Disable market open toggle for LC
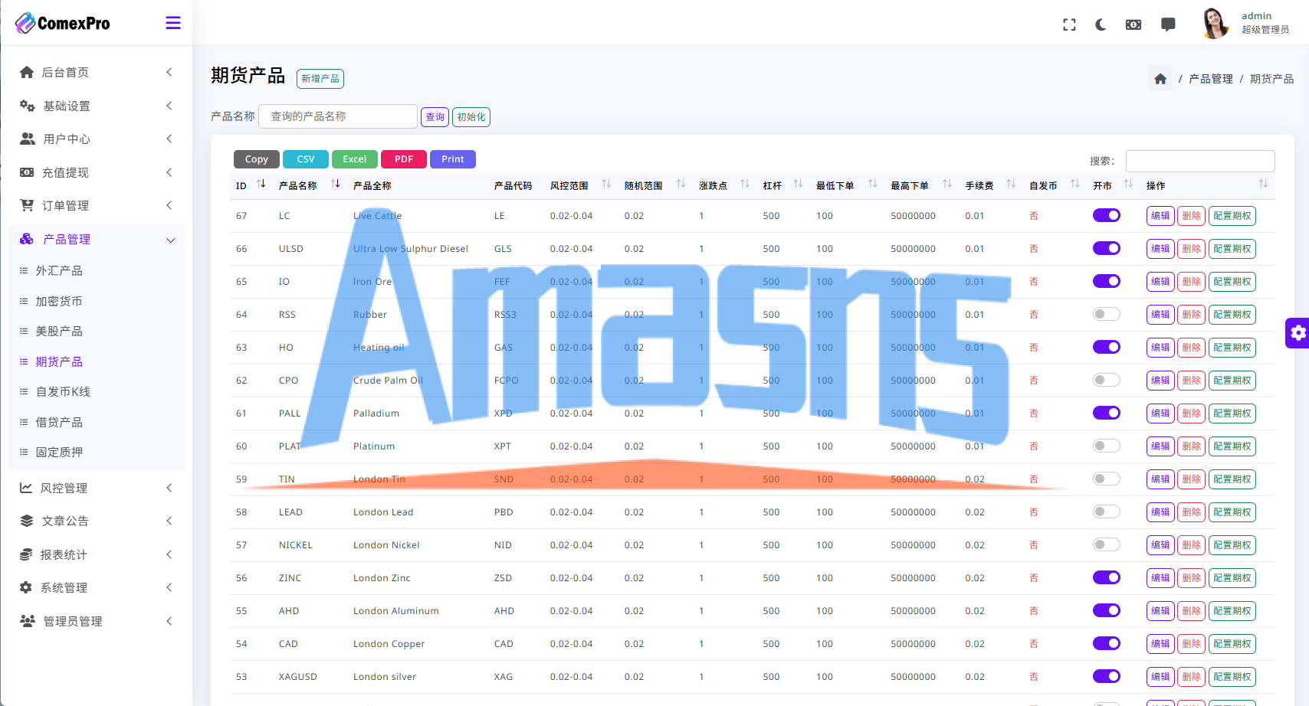 (x=1106, y=215)
